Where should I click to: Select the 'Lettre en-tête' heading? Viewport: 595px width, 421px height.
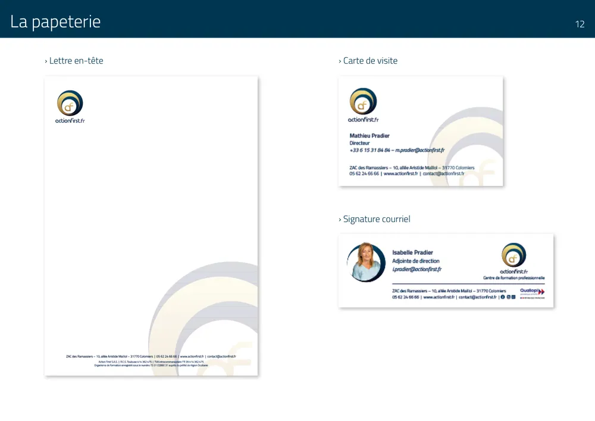click(x=76, y=61)
